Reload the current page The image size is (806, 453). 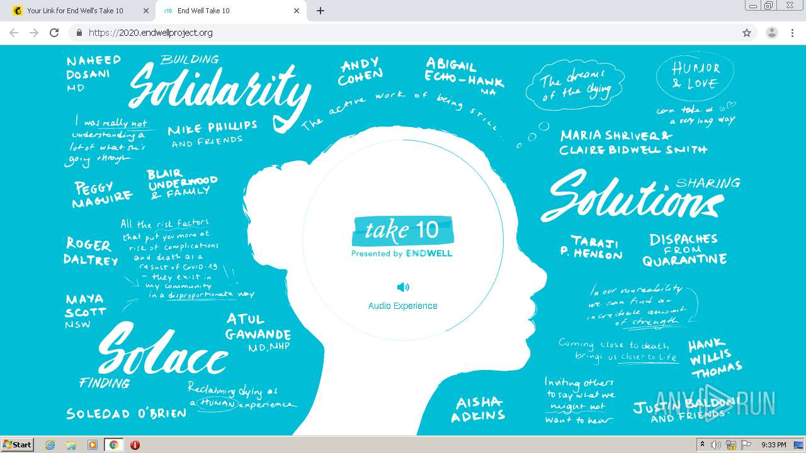pos(54,33)
